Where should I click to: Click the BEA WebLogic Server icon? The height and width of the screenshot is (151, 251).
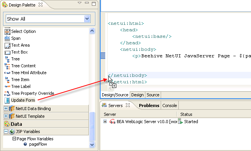(112, 122)
